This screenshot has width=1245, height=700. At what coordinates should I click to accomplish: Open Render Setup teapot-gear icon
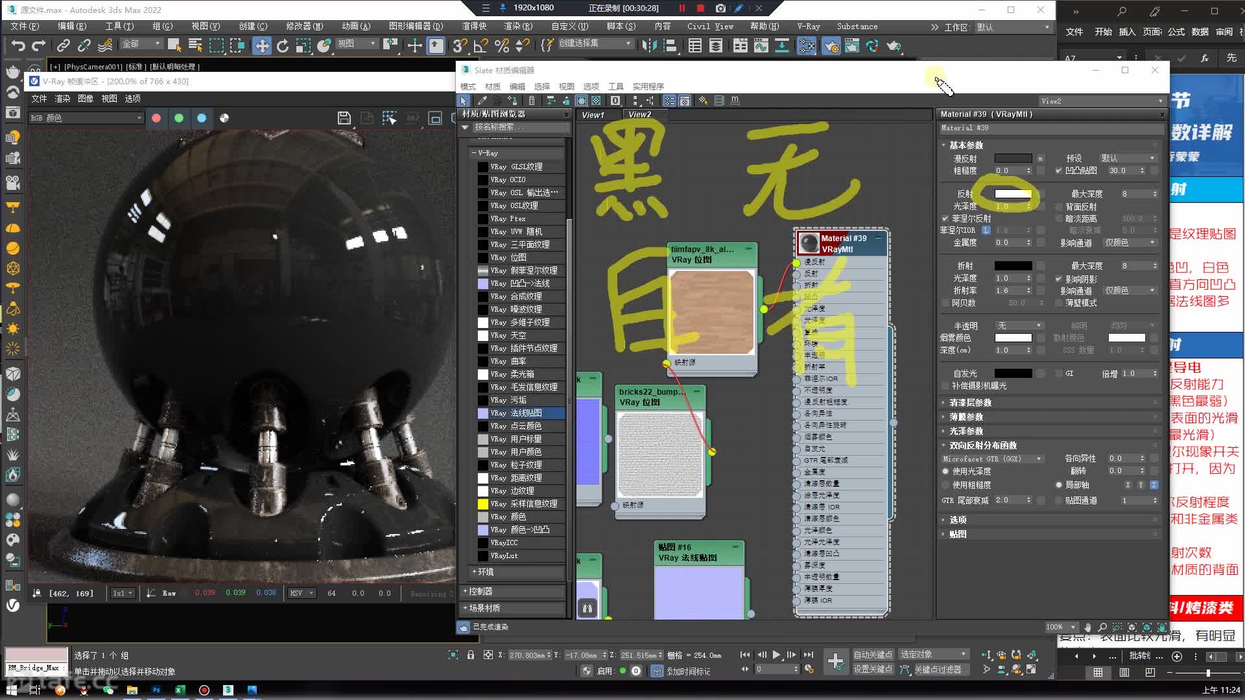coord(831,45)
